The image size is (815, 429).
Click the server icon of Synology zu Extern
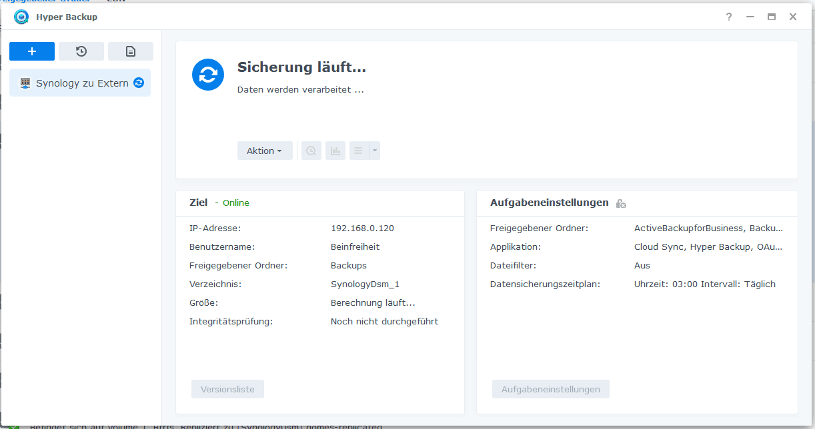click(25, 83)
